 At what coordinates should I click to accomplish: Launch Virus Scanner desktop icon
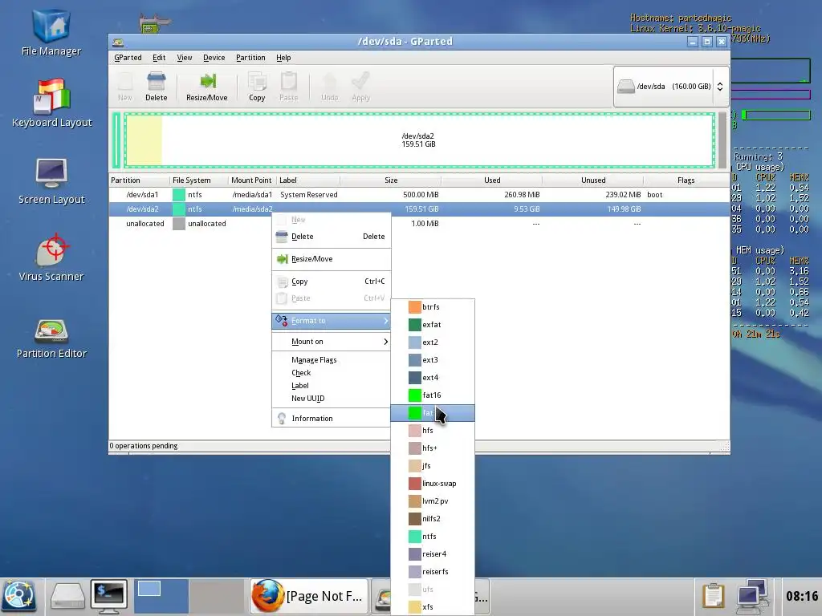pyautogui.click(x=51, y=257)
